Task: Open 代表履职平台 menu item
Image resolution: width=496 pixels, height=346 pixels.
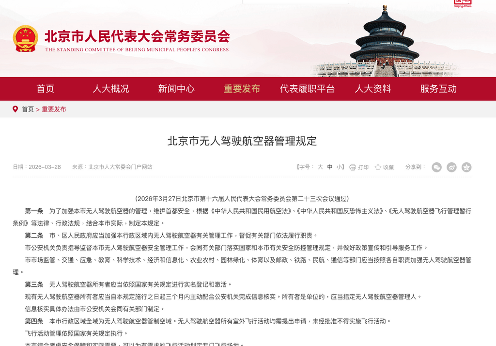Action: pyautogui.click(x=307, y=89)
